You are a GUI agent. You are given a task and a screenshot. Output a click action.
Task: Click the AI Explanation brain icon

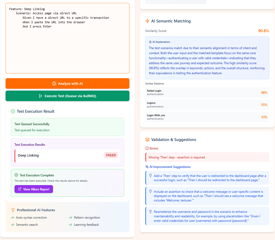150,42
